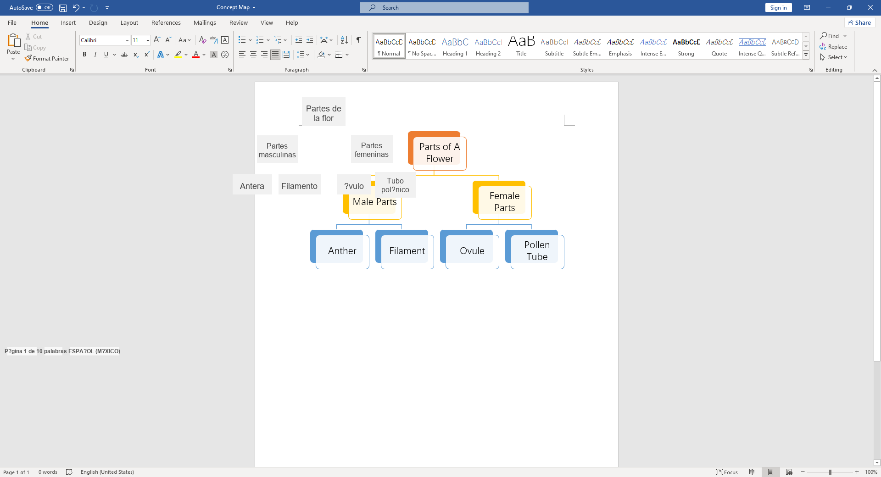The width and height of the screenshot is (881, 477).
Task: Click the Share button
Action: [860, 22]
